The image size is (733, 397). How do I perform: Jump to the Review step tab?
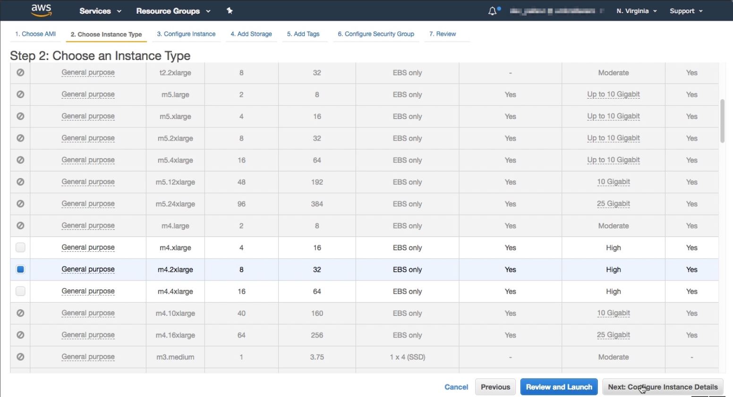pos(443,34)
